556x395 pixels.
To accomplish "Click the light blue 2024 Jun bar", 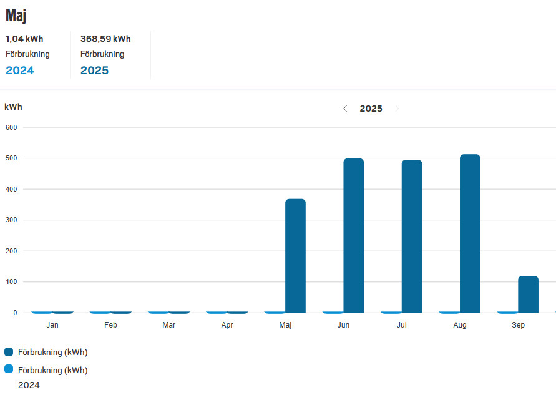I will (333, 311).
